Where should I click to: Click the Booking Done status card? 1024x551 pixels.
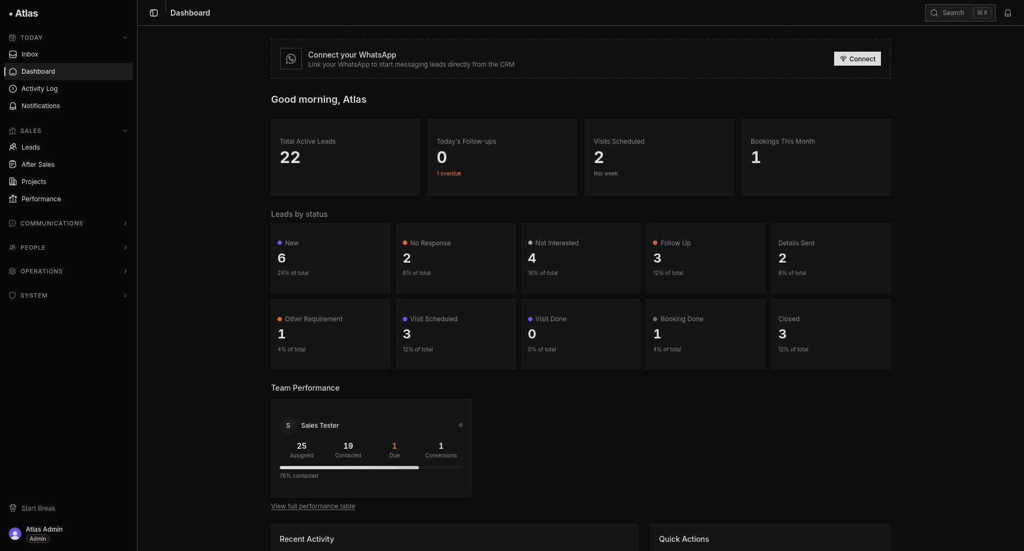click(x=706, y=334)
